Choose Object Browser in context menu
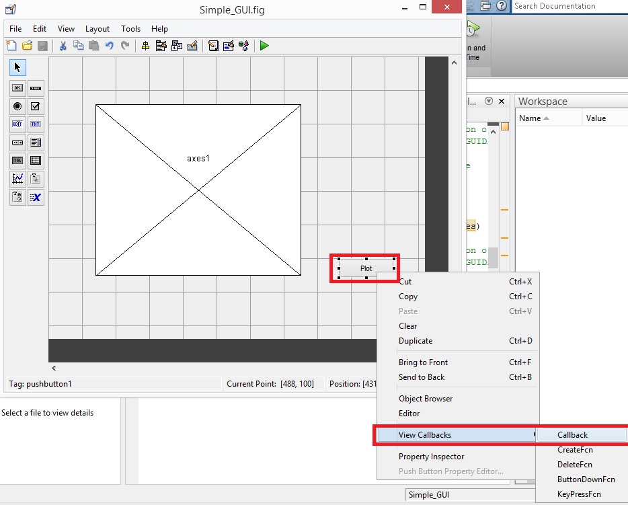Viewport: 628px width, 505px height. click(457, 399)
